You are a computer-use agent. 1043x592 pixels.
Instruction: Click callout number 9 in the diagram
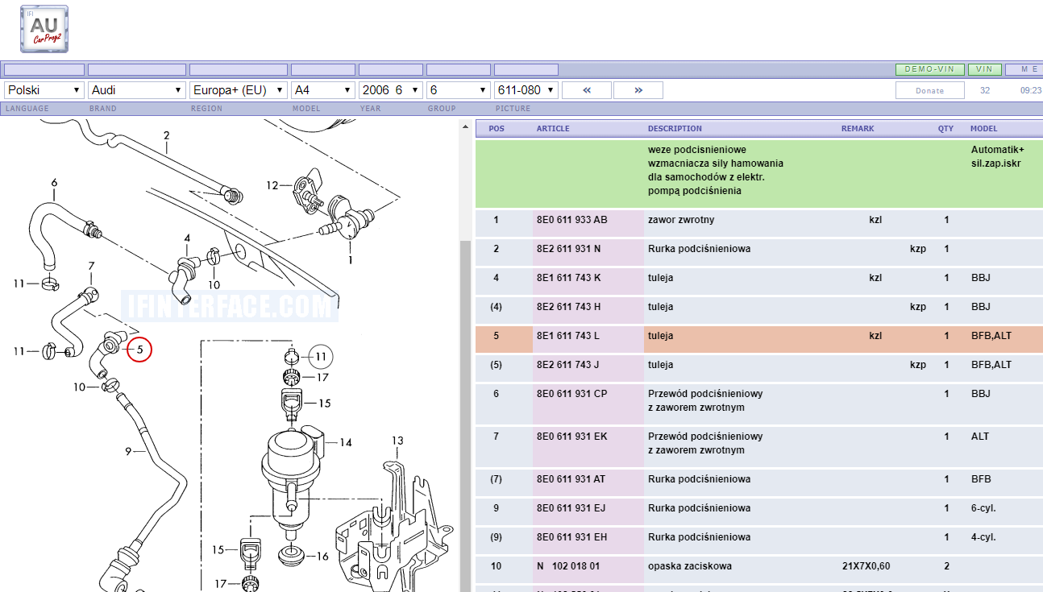[x=128, y=451]
